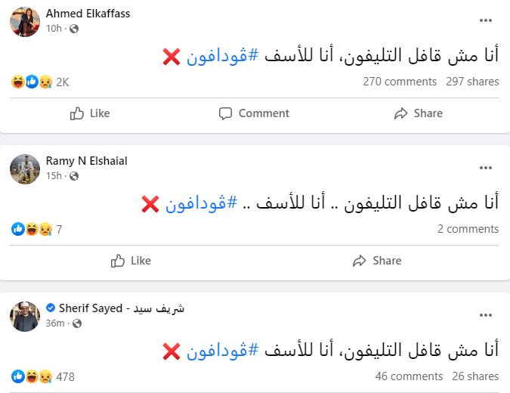This screenshot has width=510, height=393.
Task: Open 2 comments on Ramy's post
Action: point(468,229)
